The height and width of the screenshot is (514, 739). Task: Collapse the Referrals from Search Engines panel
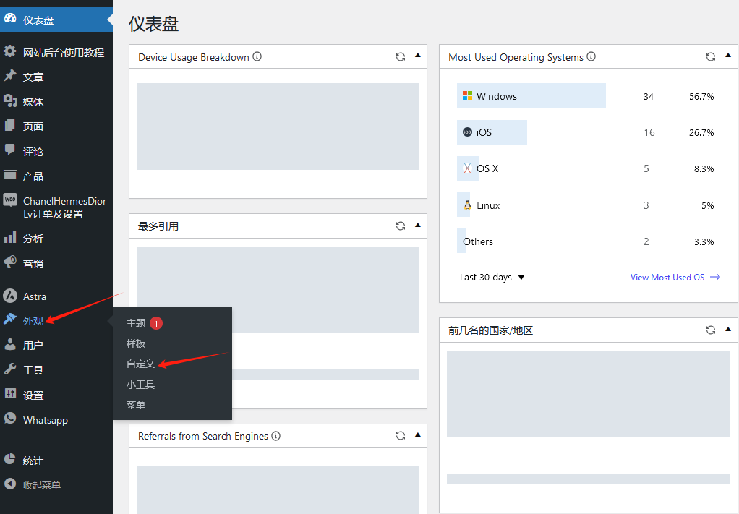418,435
